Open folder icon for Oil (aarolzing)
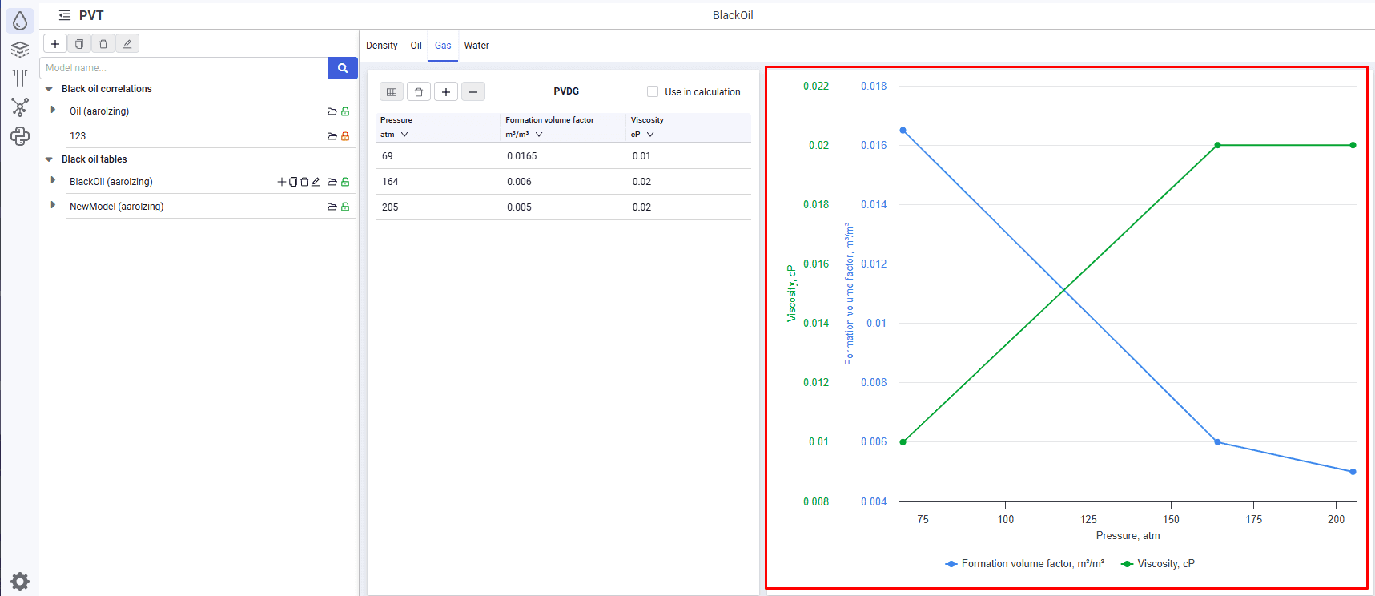 332,111
